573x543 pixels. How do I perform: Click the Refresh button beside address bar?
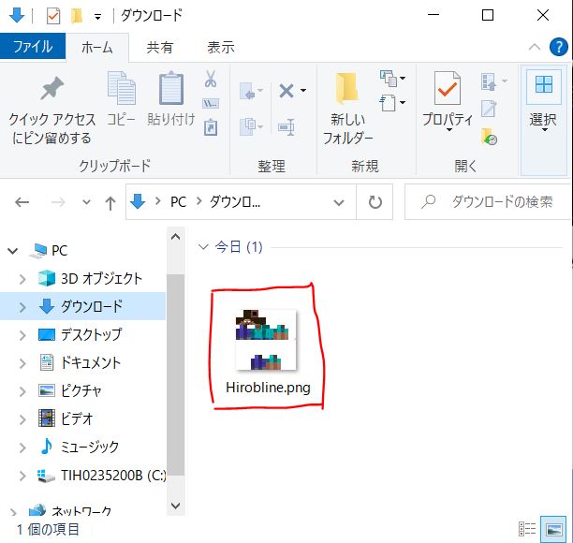pyautogui.click(x=375, y=201)
